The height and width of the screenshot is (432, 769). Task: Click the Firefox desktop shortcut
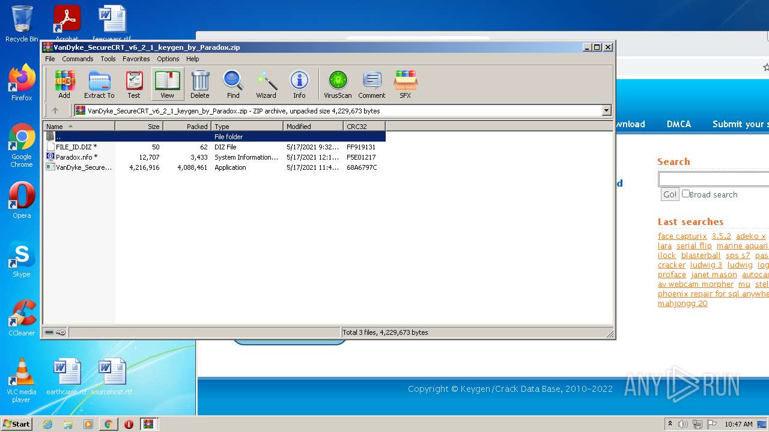tap(22, 83)
